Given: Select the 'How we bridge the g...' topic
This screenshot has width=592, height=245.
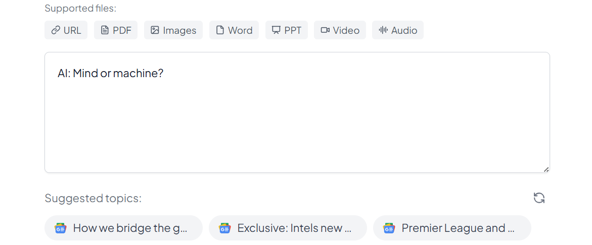Looking at the screenshot, I should pyautogui.click(x=130, y=228).
